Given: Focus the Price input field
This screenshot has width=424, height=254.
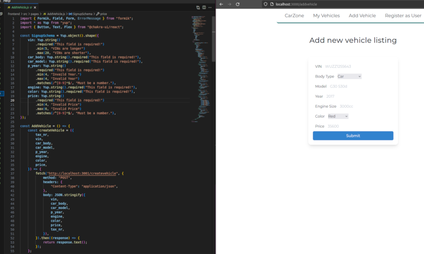Looking at the screenshot, I should pyautogui.click(x=357, y=126).
